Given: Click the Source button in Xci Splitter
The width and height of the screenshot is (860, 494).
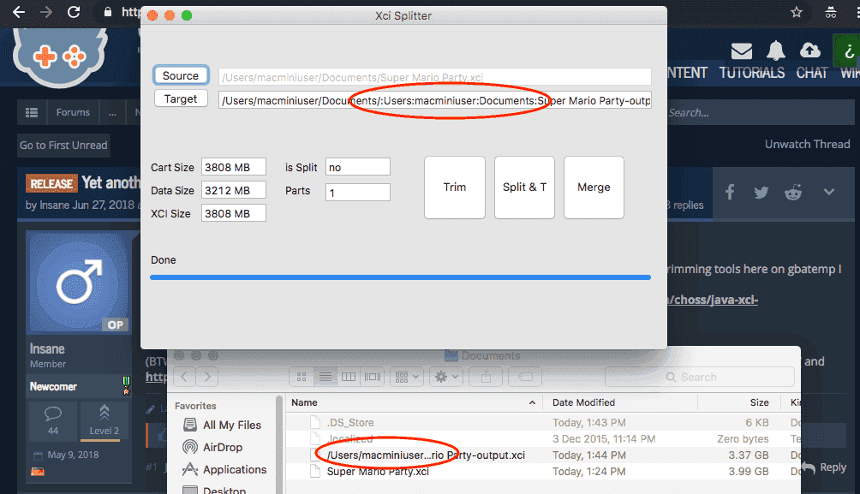Looking at the screenshot, I should (181, 75).
